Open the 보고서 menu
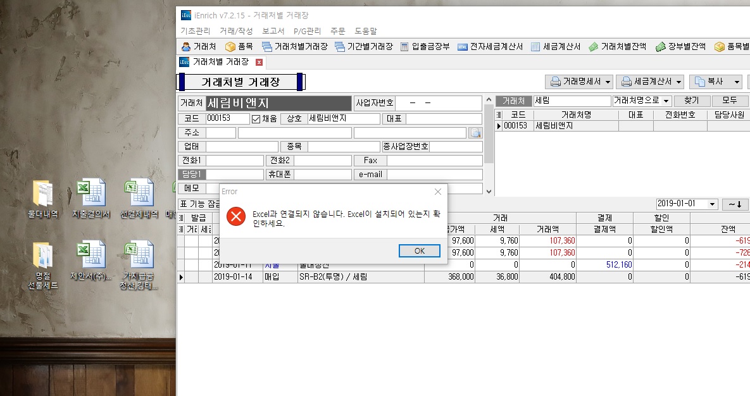This screenshot has width=750, height=396. [x=273, y=31]
